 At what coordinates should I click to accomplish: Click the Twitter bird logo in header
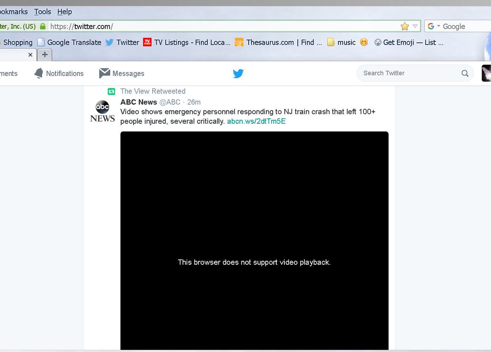coord(238,73)
